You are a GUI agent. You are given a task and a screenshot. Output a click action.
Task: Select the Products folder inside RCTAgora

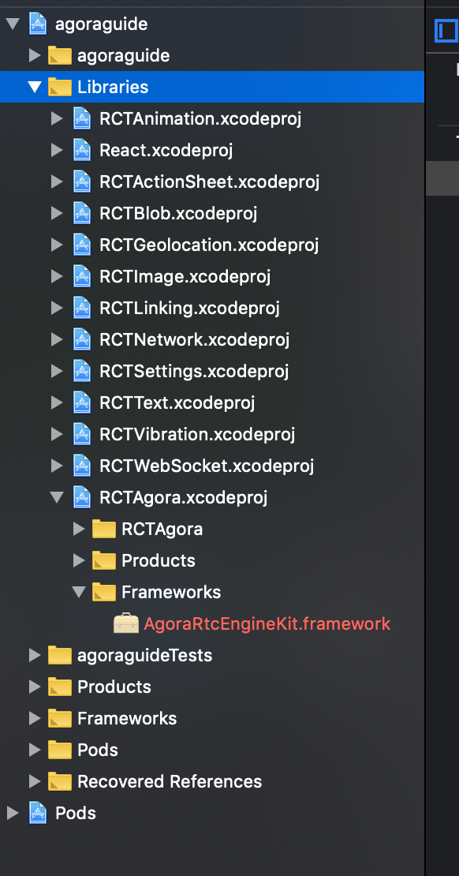click(158, 560)
